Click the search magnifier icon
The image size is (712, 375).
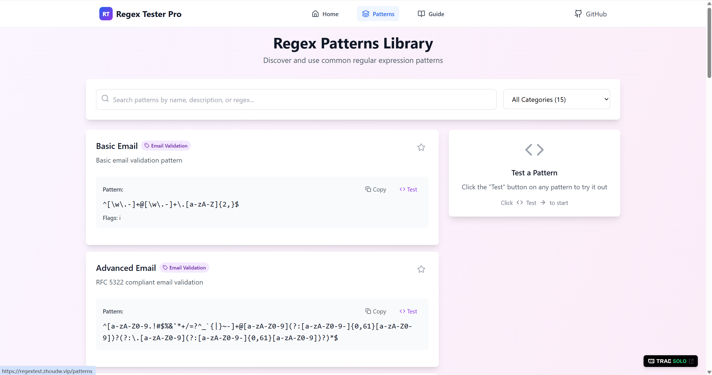[x=105, y=99]
